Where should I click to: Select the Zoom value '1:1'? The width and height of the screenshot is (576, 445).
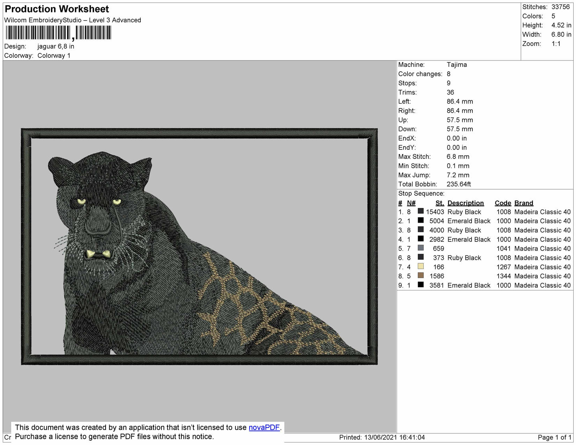tap(556, 43)
